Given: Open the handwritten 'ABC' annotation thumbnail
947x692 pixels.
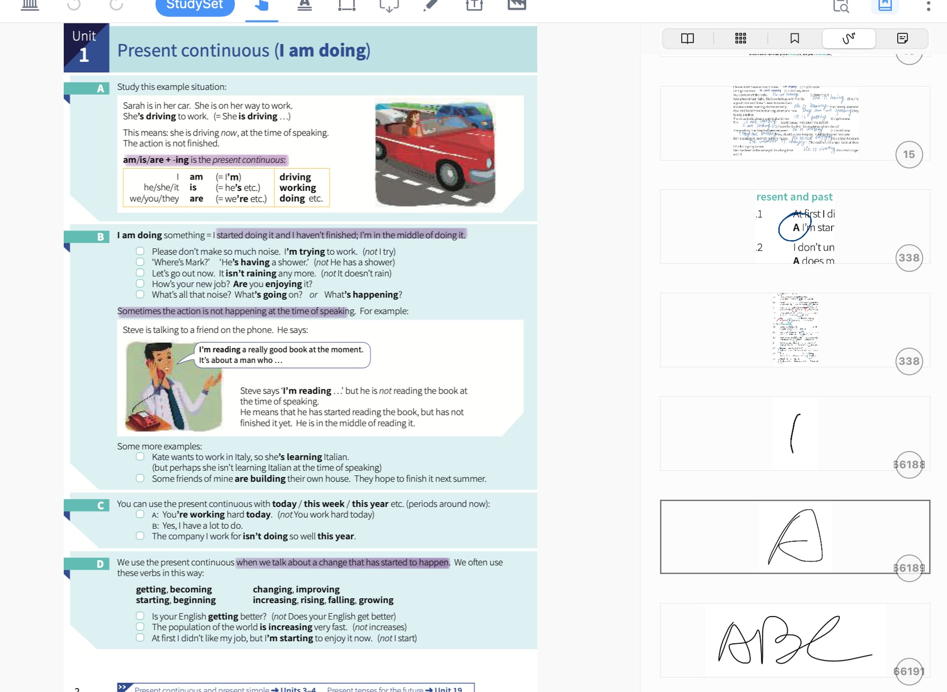Looking at the screenshot, I should tap(795, 640).
